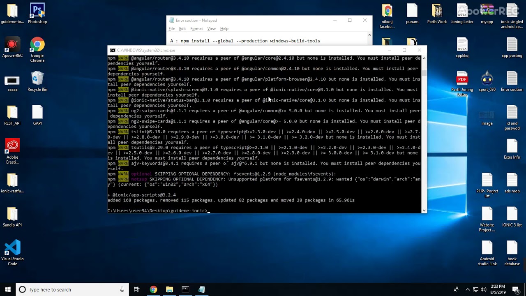This screenshot has height=296, width=526.
Task: Open the Windows Start menu
Action: [8, 289]
